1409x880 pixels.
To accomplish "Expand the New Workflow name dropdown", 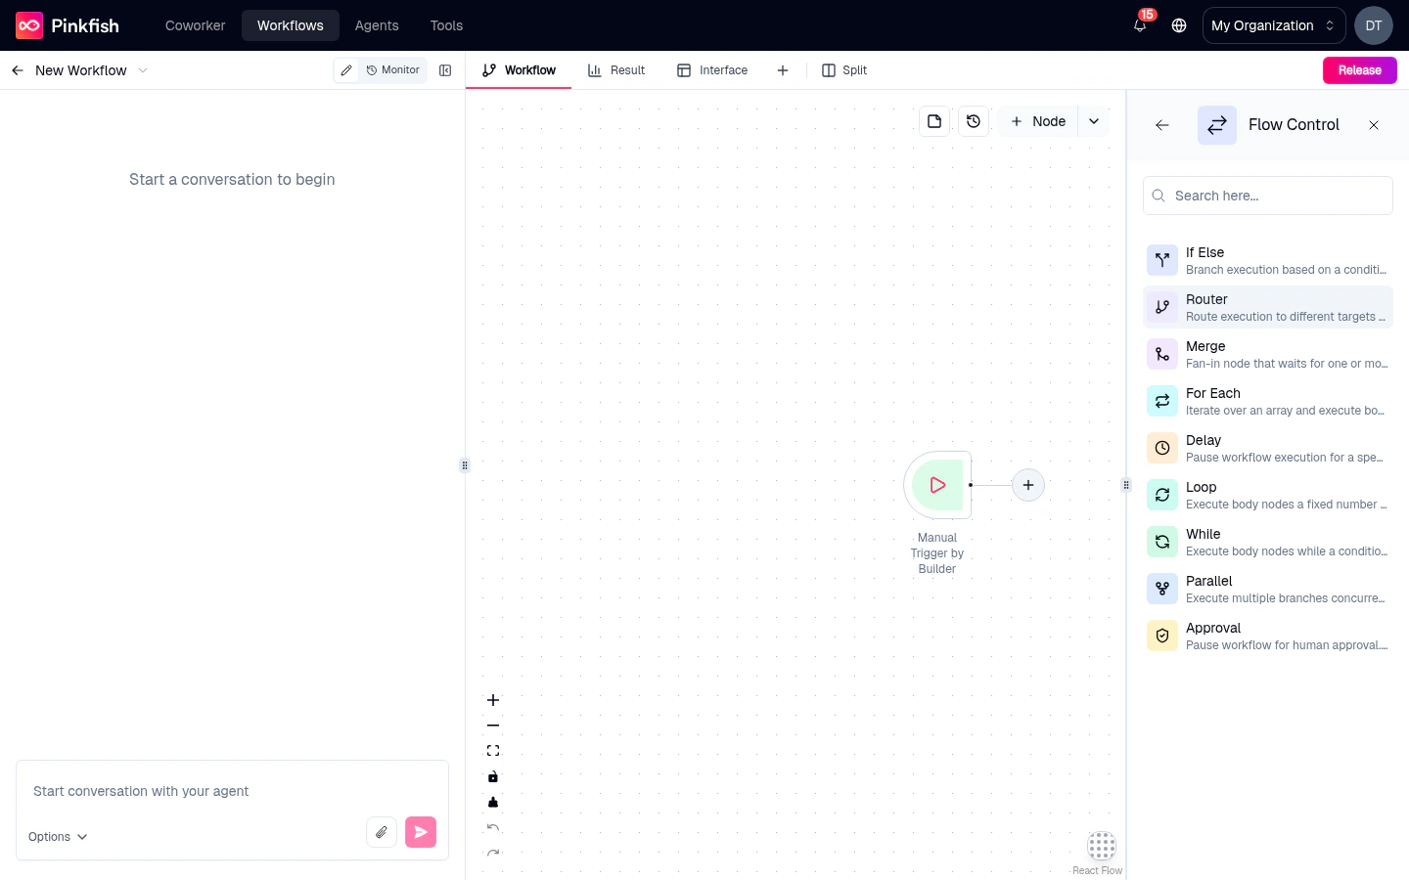I will pos(143,70).
